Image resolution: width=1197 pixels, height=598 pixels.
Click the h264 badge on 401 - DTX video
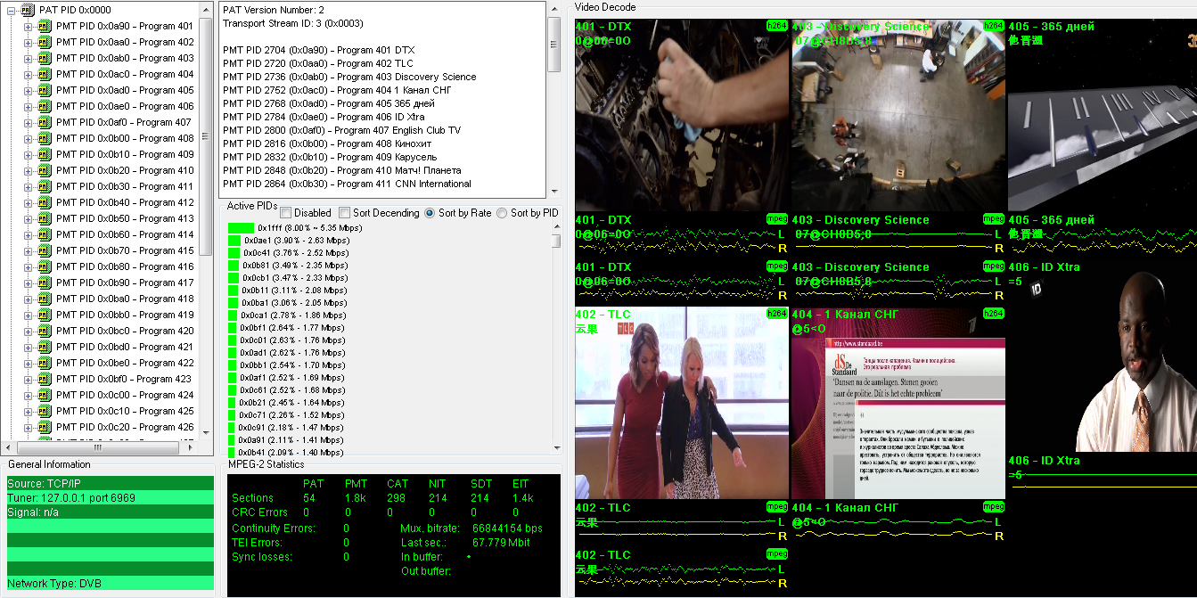pyautogui.click(x=777, y=26)
